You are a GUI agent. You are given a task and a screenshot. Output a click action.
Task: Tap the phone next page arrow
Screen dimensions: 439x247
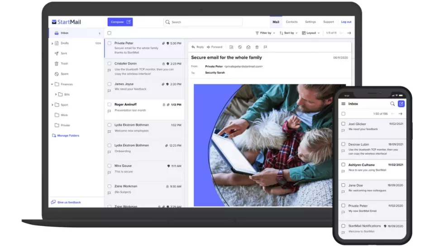tap(401, 114)
